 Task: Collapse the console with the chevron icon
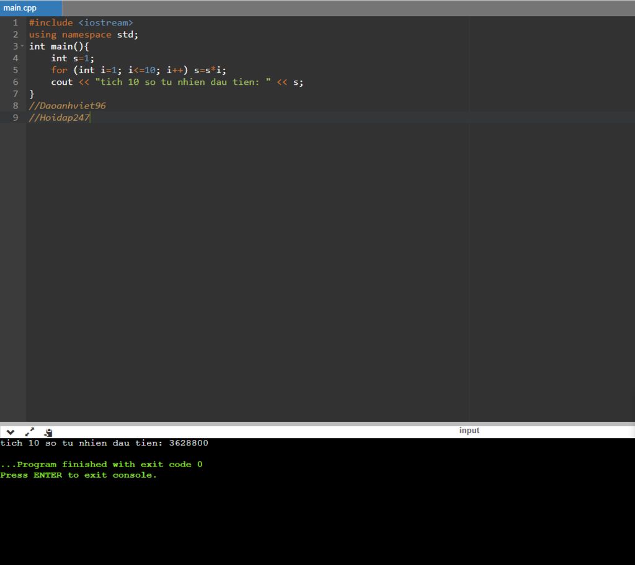click(11, 432)
